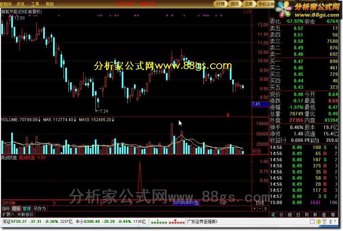This screenshot has height=231, width=343.
Task: Click the X10 volume scale label
Action: pyautogui.click(x=256, y=151)
